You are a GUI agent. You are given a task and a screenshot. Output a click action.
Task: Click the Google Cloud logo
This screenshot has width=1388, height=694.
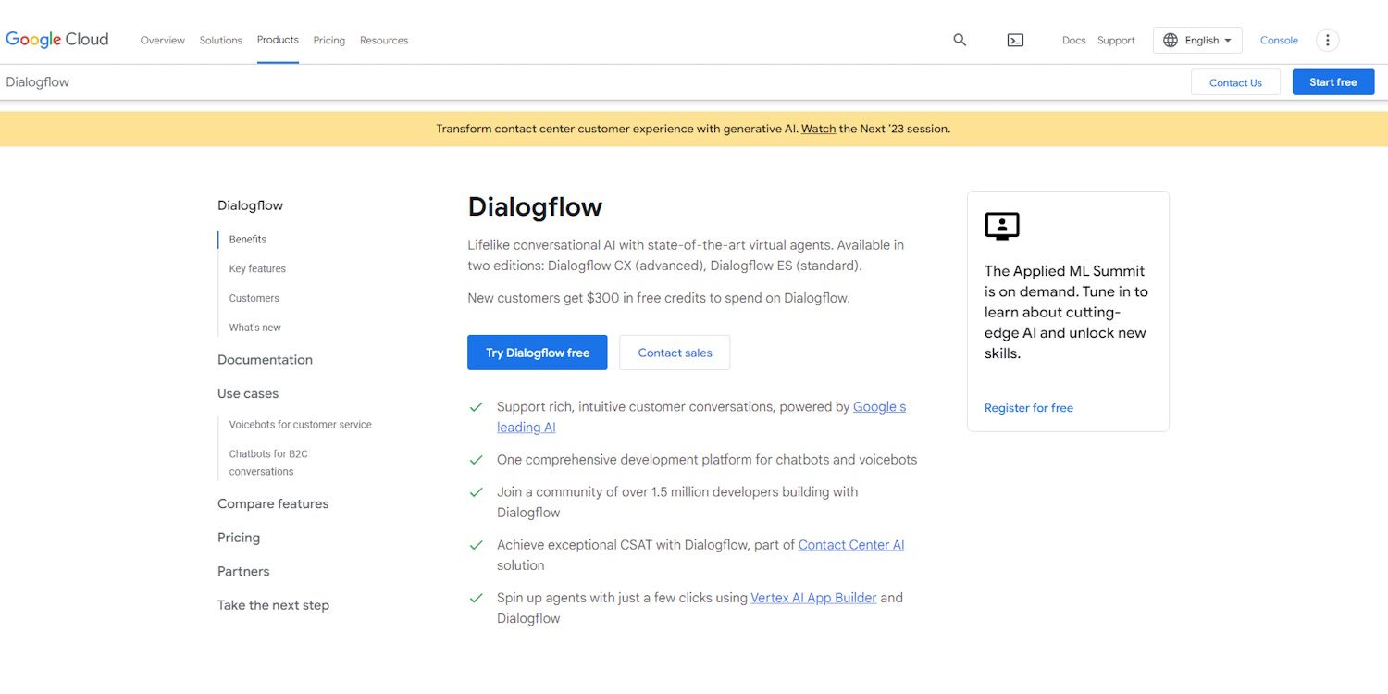coord(57,40)
